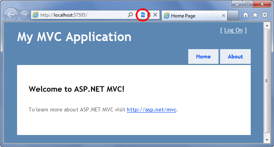Select the Home menu tab
The image size is (274, 147).
(203, 56)
